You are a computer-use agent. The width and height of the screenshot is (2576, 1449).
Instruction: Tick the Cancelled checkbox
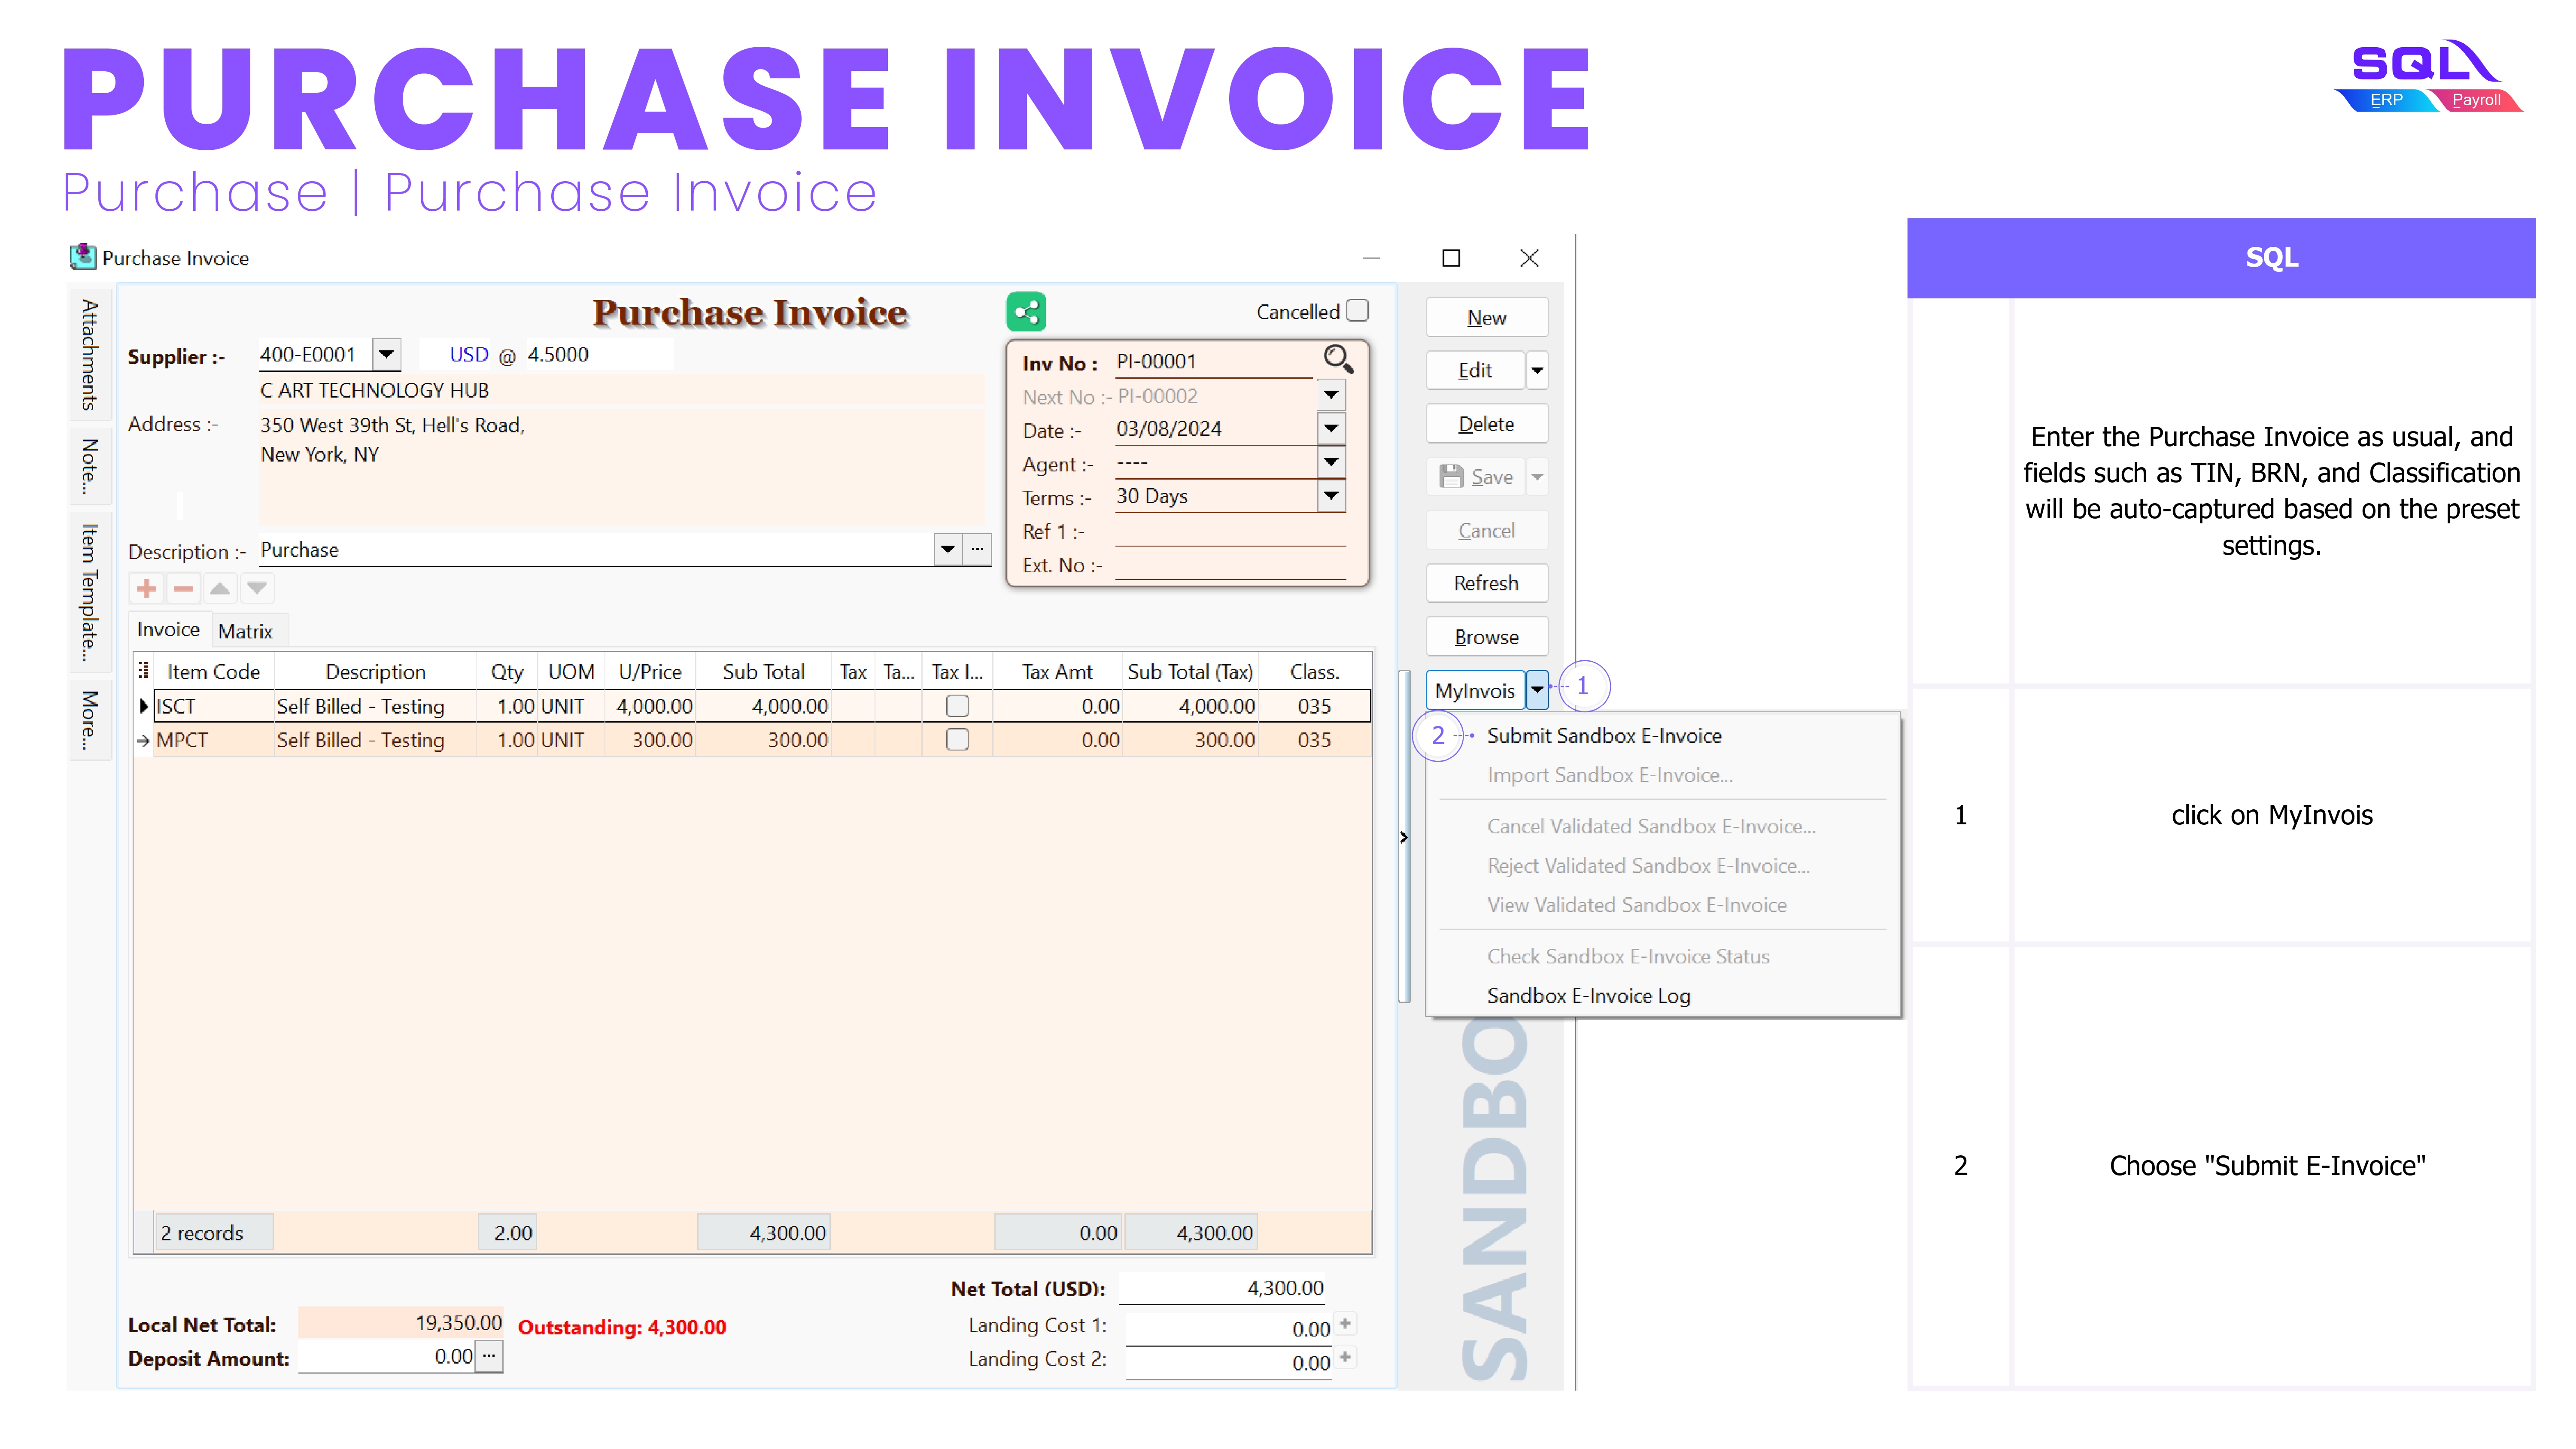click(1357, 311)
